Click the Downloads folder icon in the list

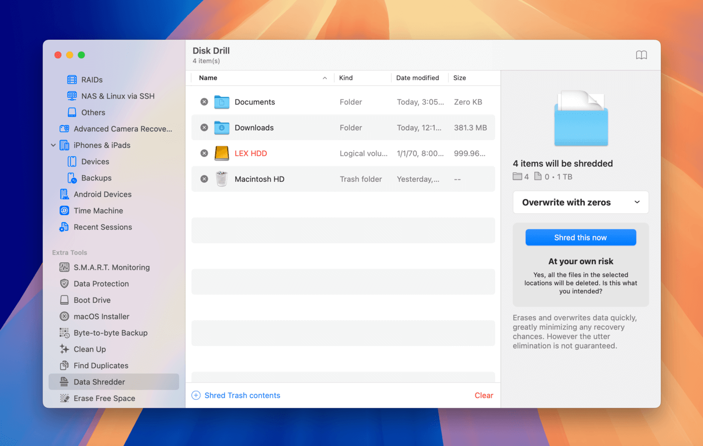coord(222,128)
